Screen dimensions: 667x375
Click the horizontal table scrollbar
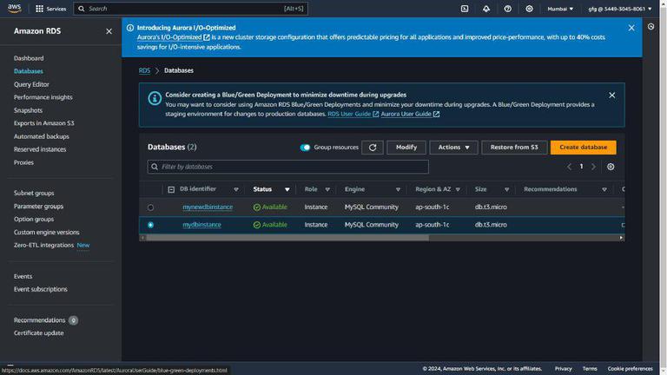point(287,238)
